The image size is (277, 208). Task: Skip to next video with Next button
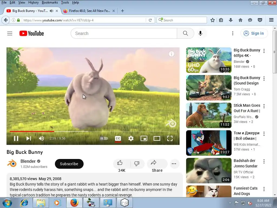(x=29, y=138)
